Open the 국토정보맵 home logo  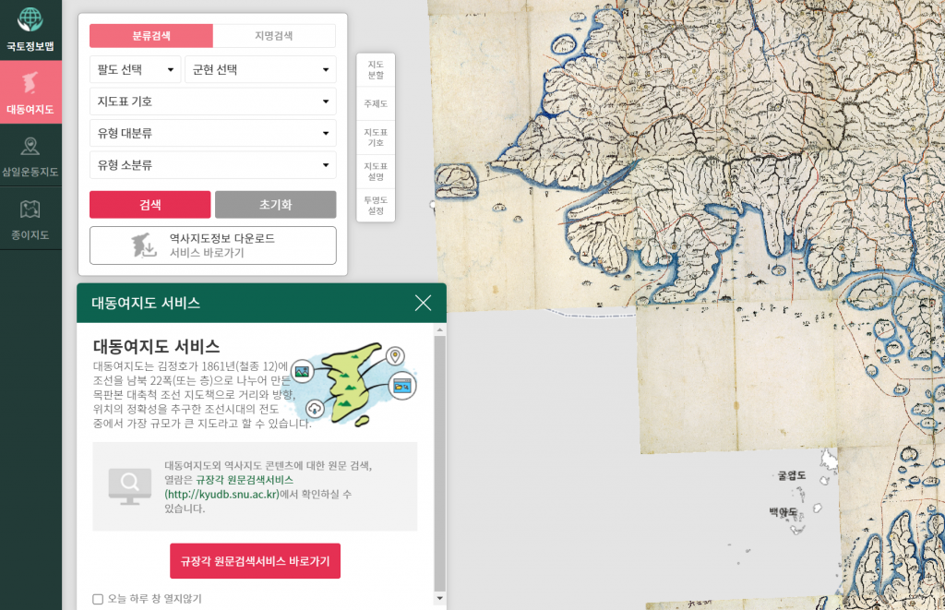coord(30,29)
